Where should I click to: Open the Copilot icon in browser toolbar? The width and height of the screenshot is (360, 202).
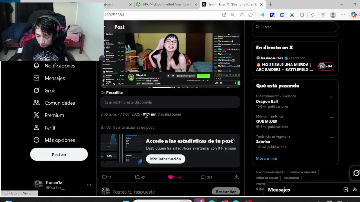354,15
